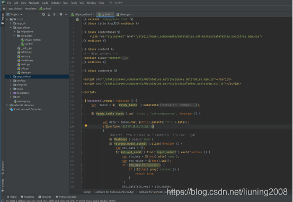Select Scratches and Consoles node

tap(25, 109)
